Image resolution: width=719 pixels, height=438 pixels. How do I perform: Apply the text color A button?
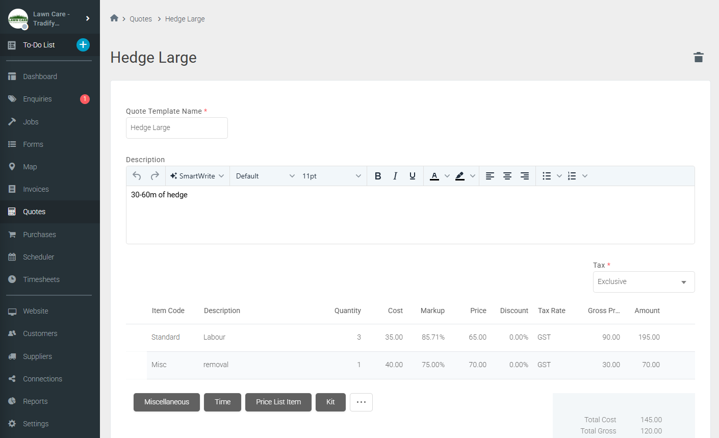(x=434, y=176)
